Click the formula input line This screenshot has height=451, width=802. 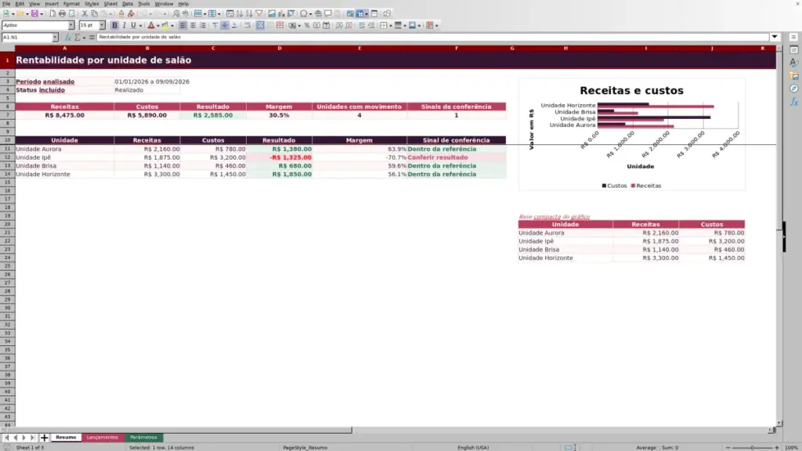(432, 38)
